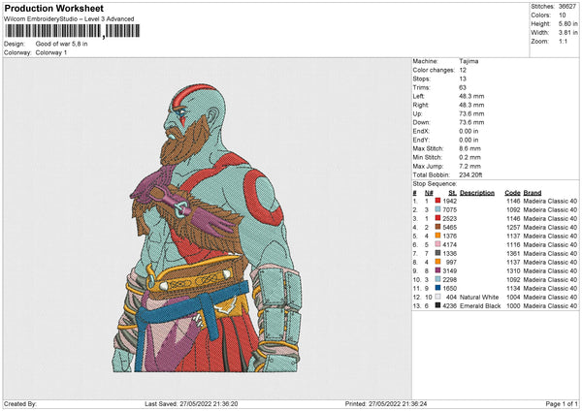
Task: Click the Trims value 63
Action: [x=463, y=87]
